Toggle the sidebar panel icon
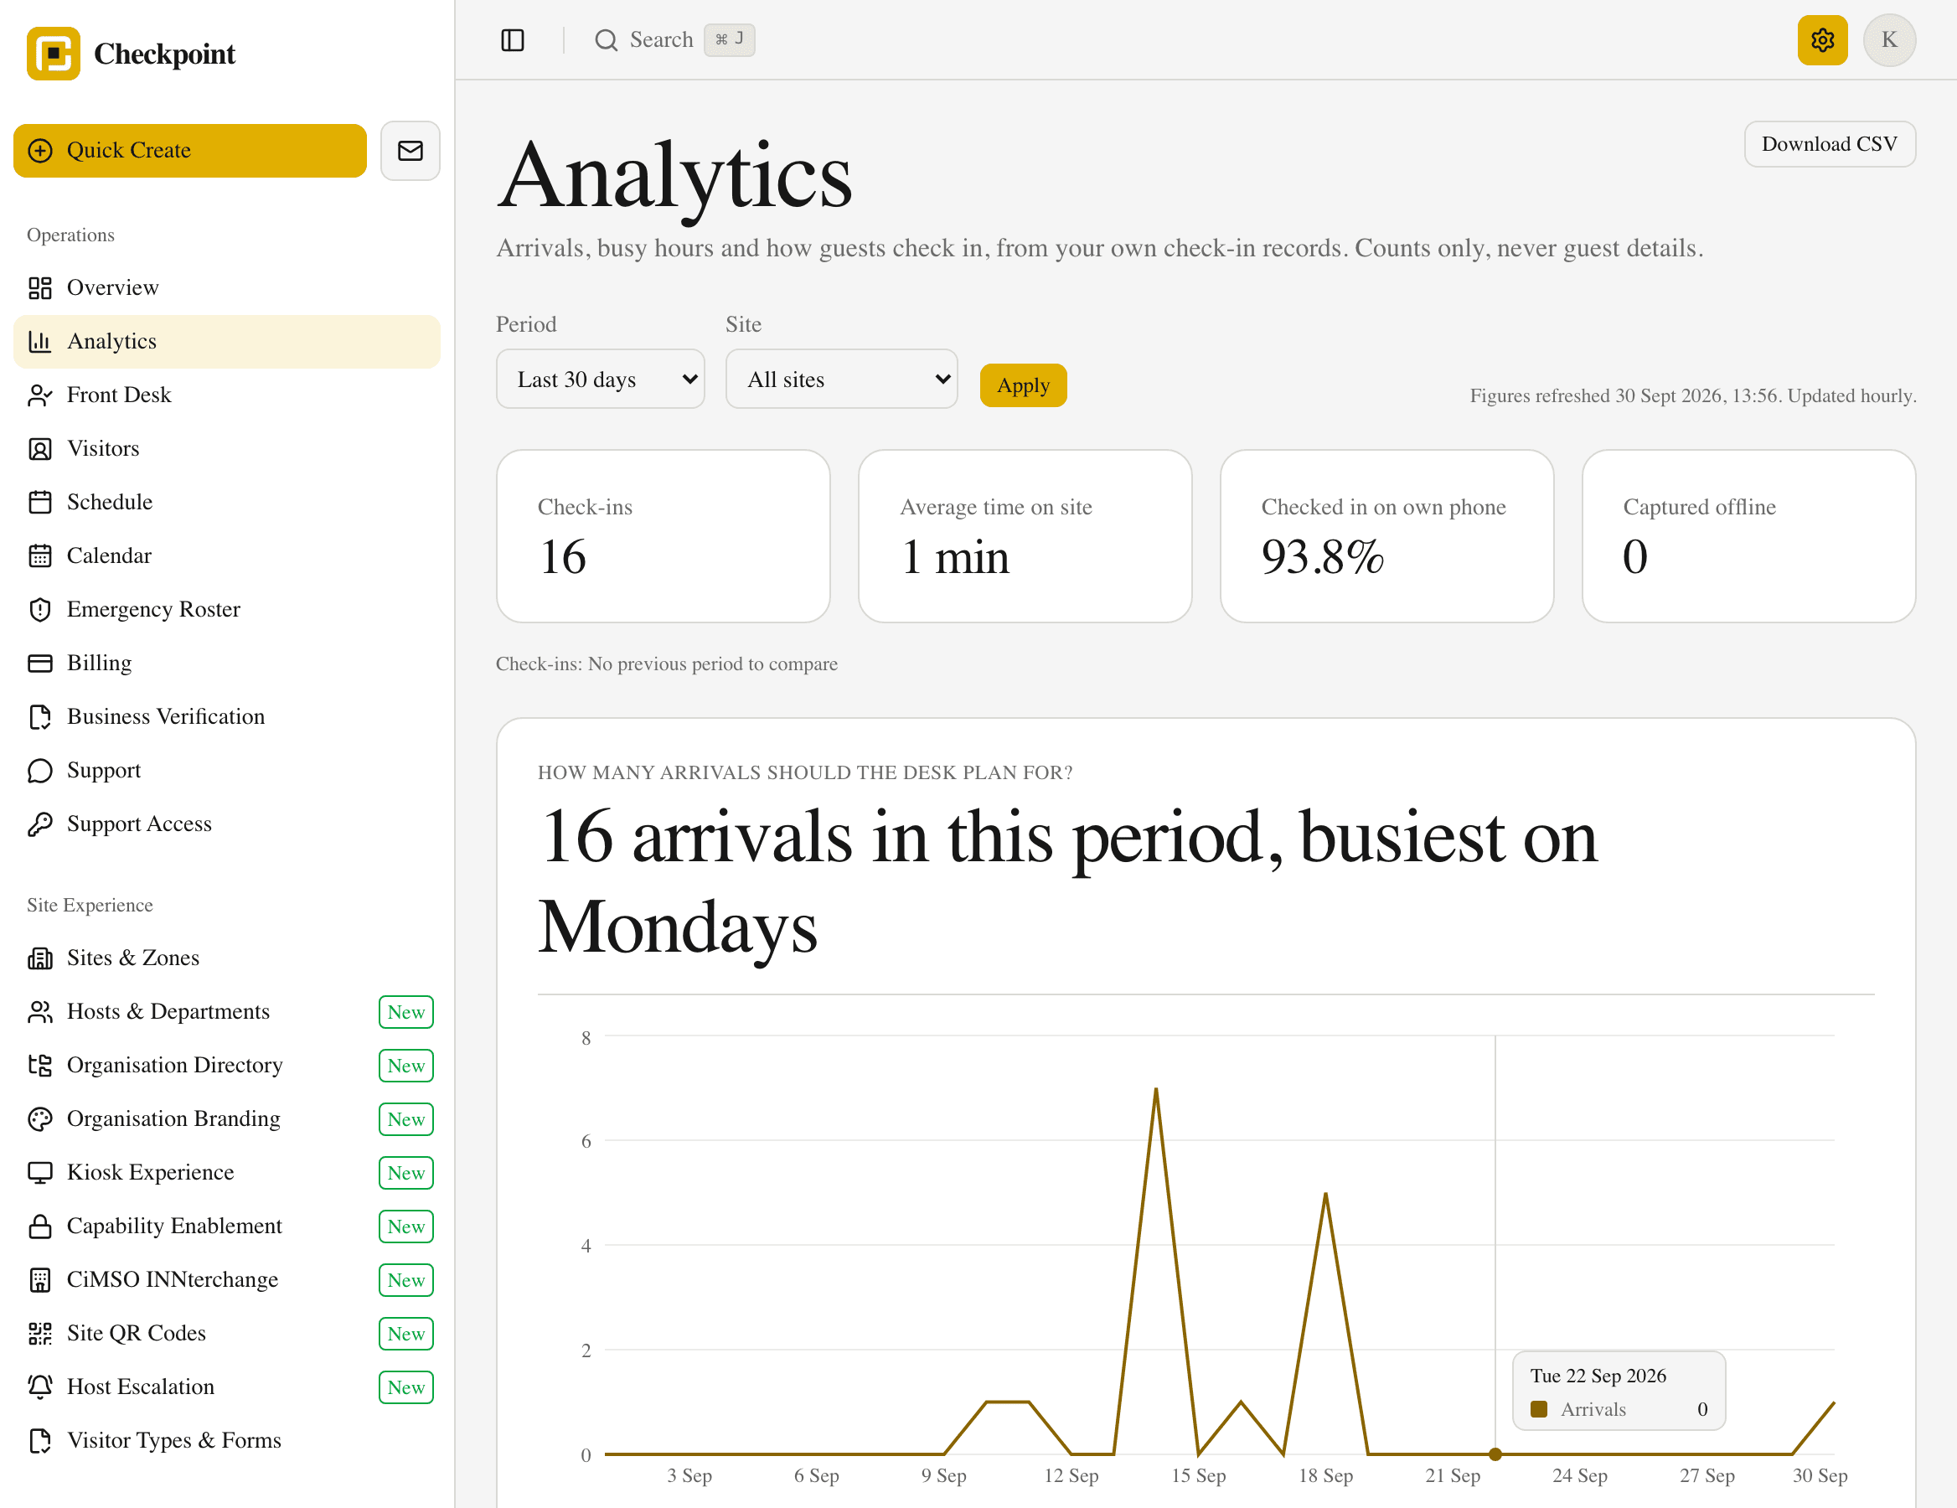This screenshot has width=1957, height=1508. (x=513, y=40)
